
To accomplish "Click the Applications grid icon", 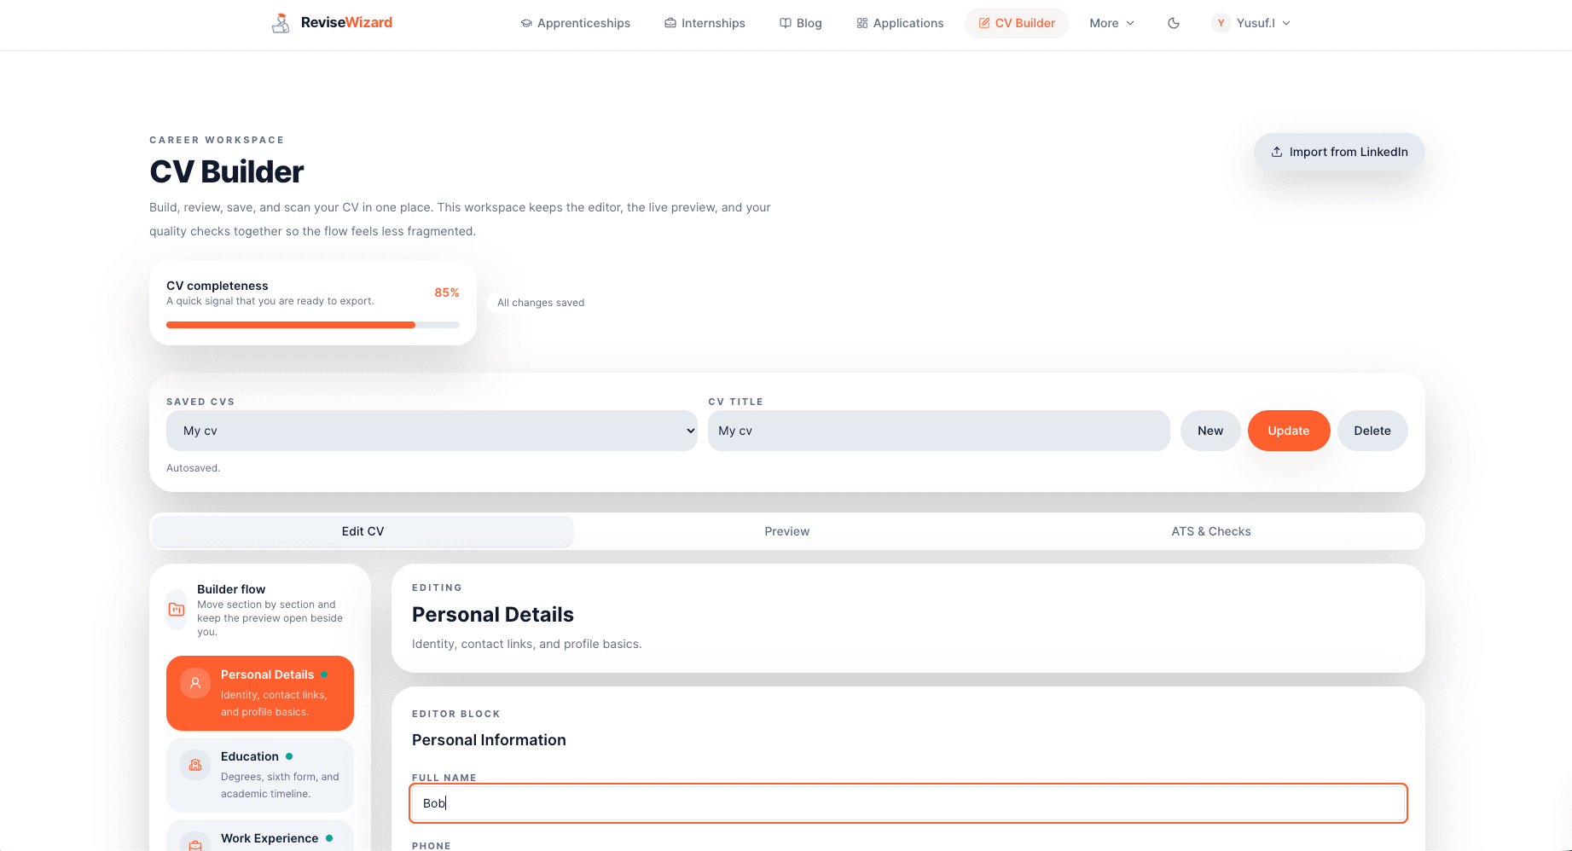I will (862, 23).
